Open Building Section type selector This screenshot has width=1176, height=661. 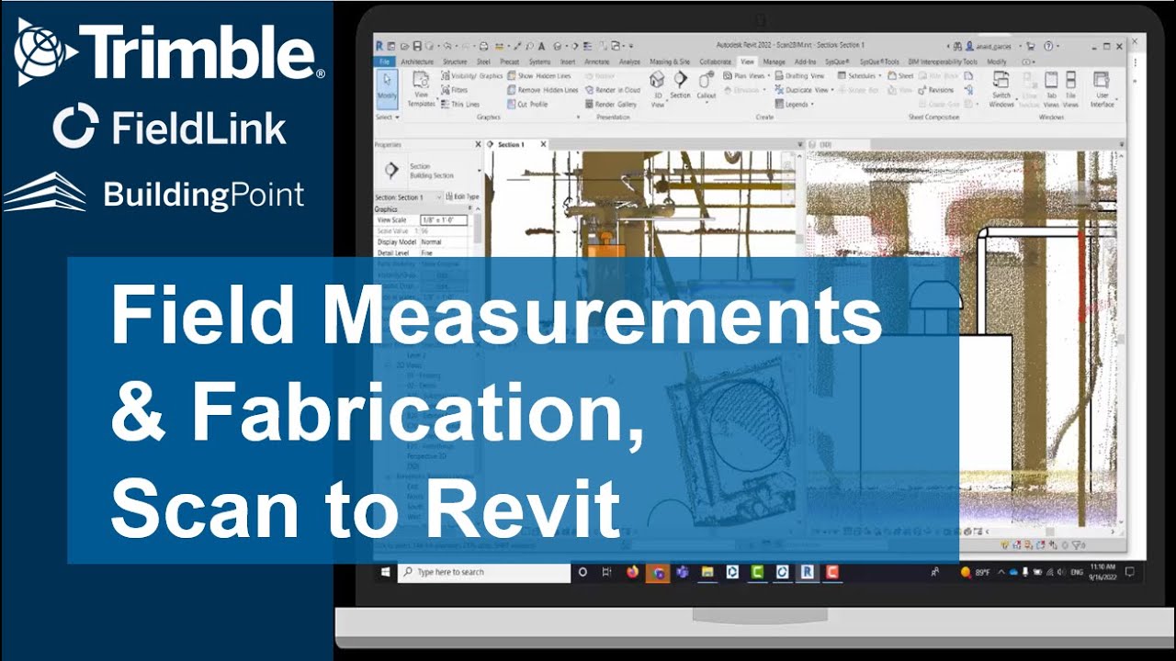click(x=428, y=171)
